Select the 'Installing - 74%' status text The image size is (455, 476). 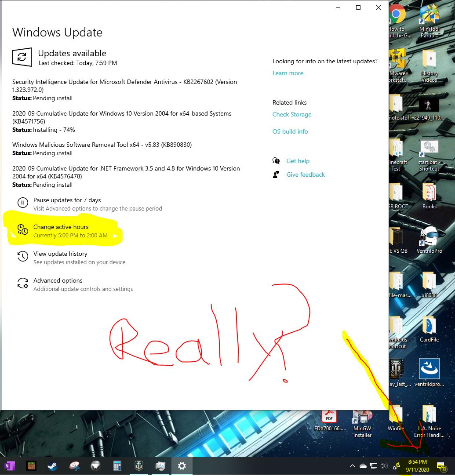[x=54, y=130]
